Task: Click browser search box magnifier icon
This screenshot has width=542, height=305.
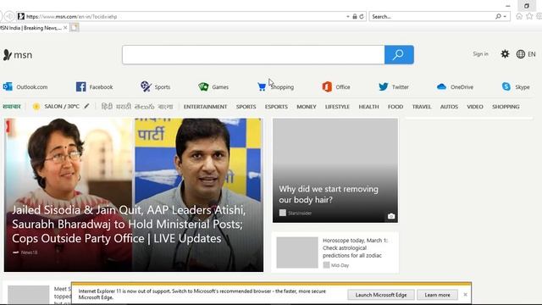Action: [x=498, y=16]
